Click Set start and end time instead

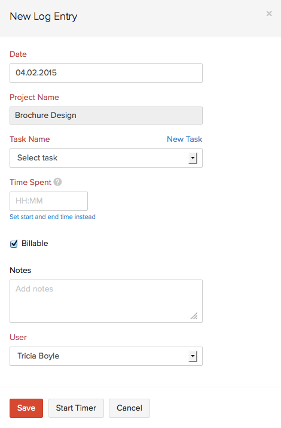point(53,217)
